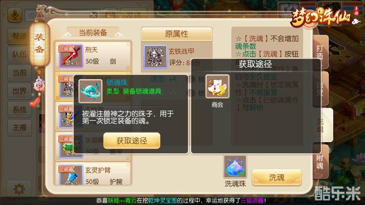Tap the microphone voice chat icon
The width and height of the screenshot is (365, 205).
coord(15,15)
